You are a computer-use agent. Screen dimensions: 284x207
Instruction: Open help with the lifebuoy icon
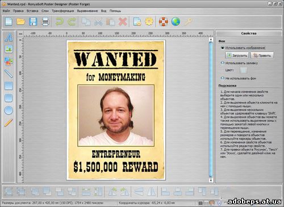164,22
